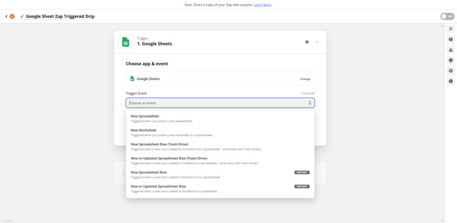Click Change to switch the app
The width and height of the screenshot is (457, 223).
click(x=305, y=79)
